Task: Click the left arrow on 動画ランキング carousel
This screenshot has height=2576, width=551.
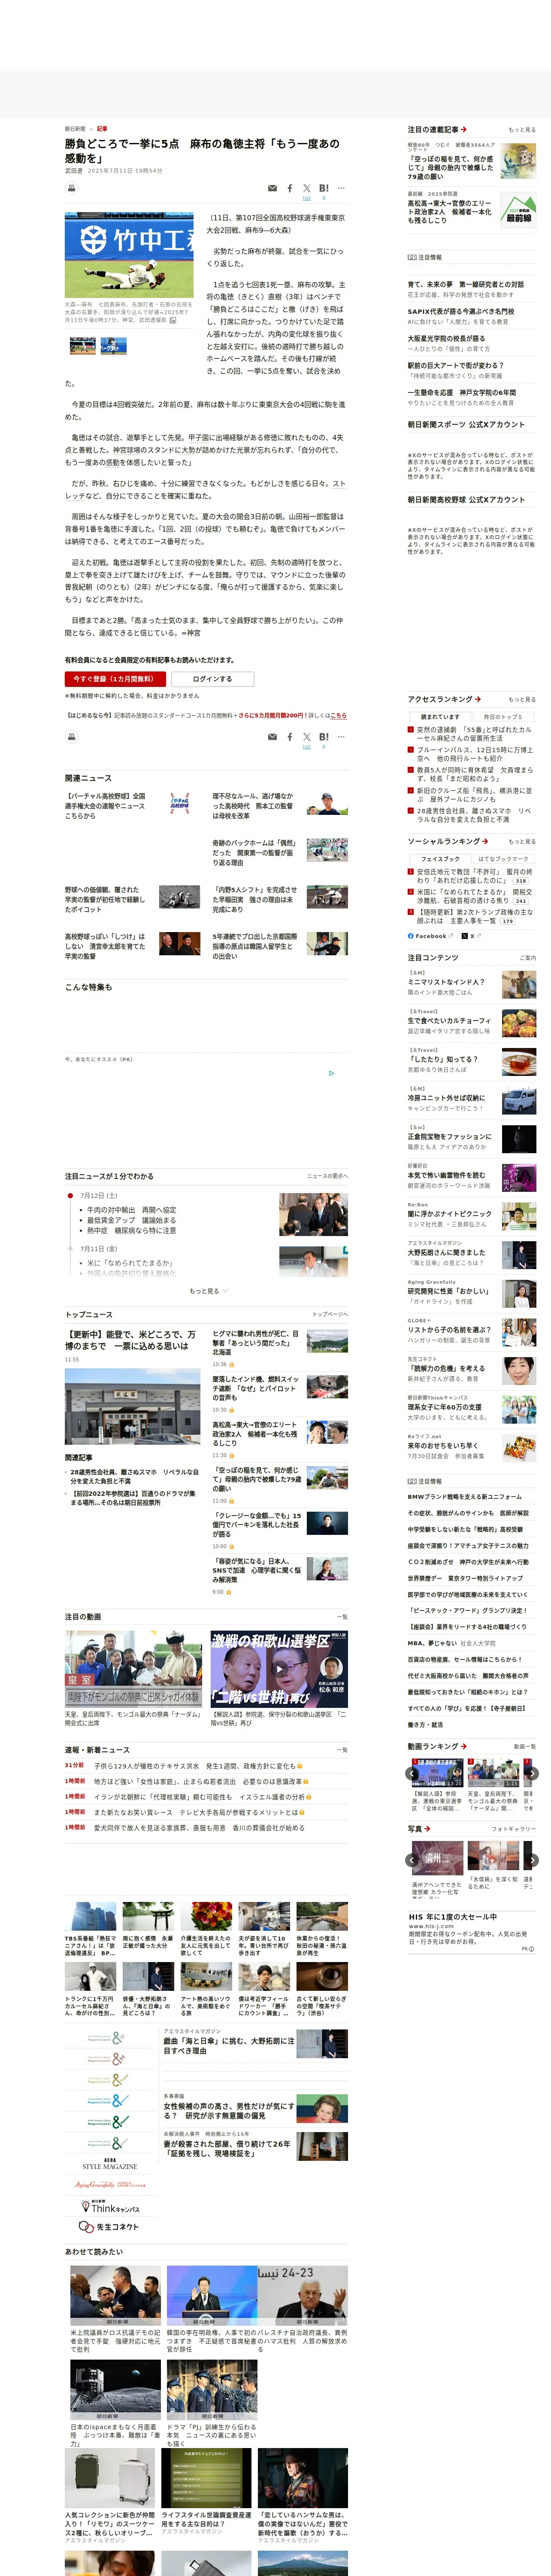Action: 412,1773
